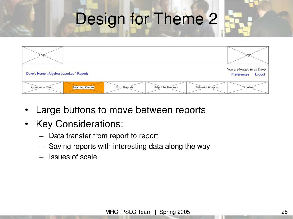
Task: Click 'Data transfer from report to report' line
Action: pos(103,136)
